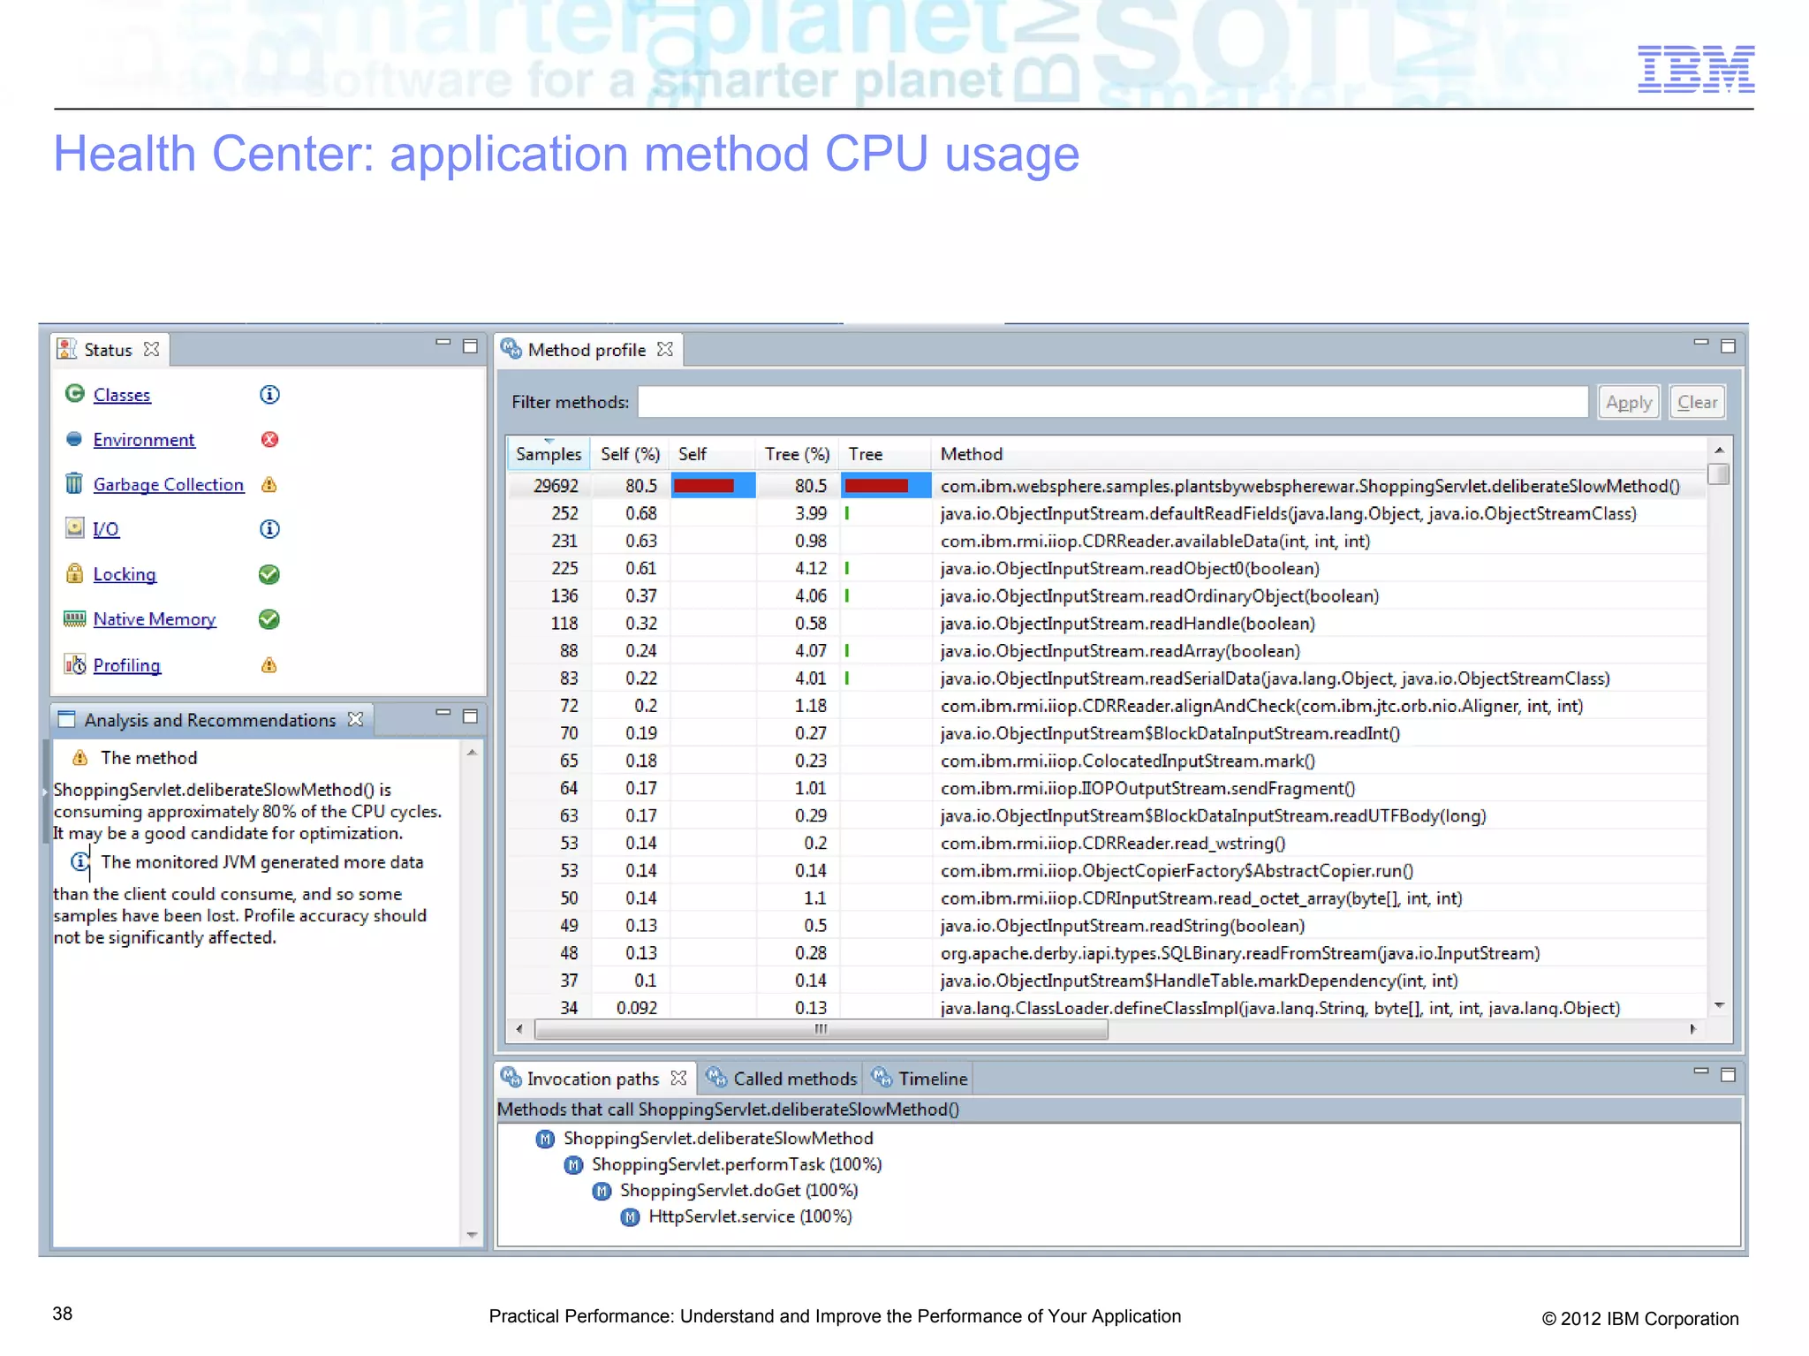The height and width of the screenshot is (1356, 1809).
Task: Click warning icon beside Profiling
Action: click(269, 665)
